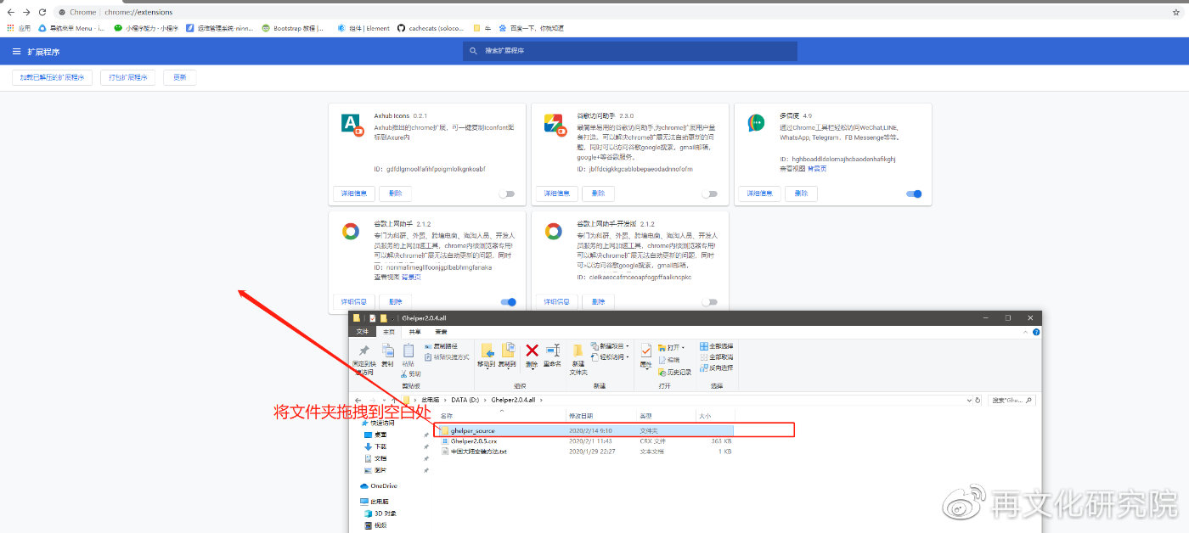This screenshot has width=1189, height=533.
Task: Click the Axhub Icons extension logo
Action: point(352,124)
